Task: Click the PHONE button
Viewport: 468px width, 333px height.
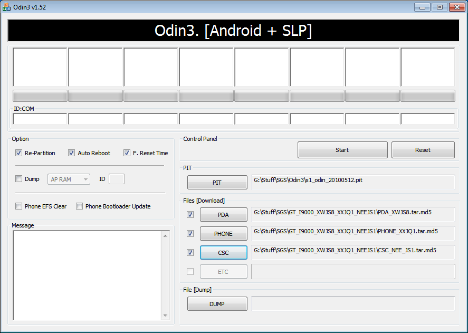Action: 224,234
